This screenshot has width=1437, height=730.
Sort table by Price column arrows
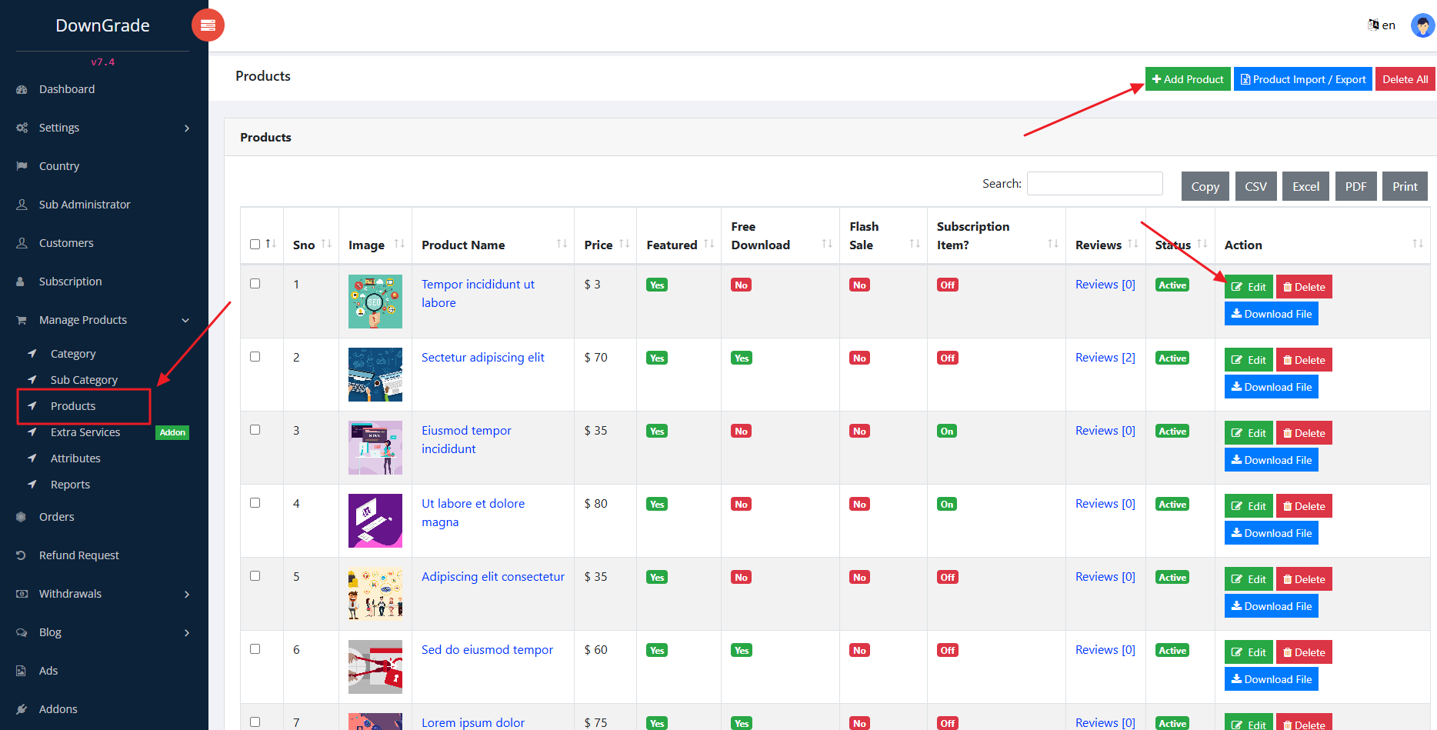[x=624, y=245]
